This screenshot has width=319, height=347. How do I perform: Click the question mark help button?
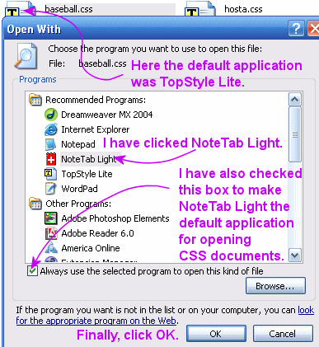pyautogui.click(x=296, y=28)
